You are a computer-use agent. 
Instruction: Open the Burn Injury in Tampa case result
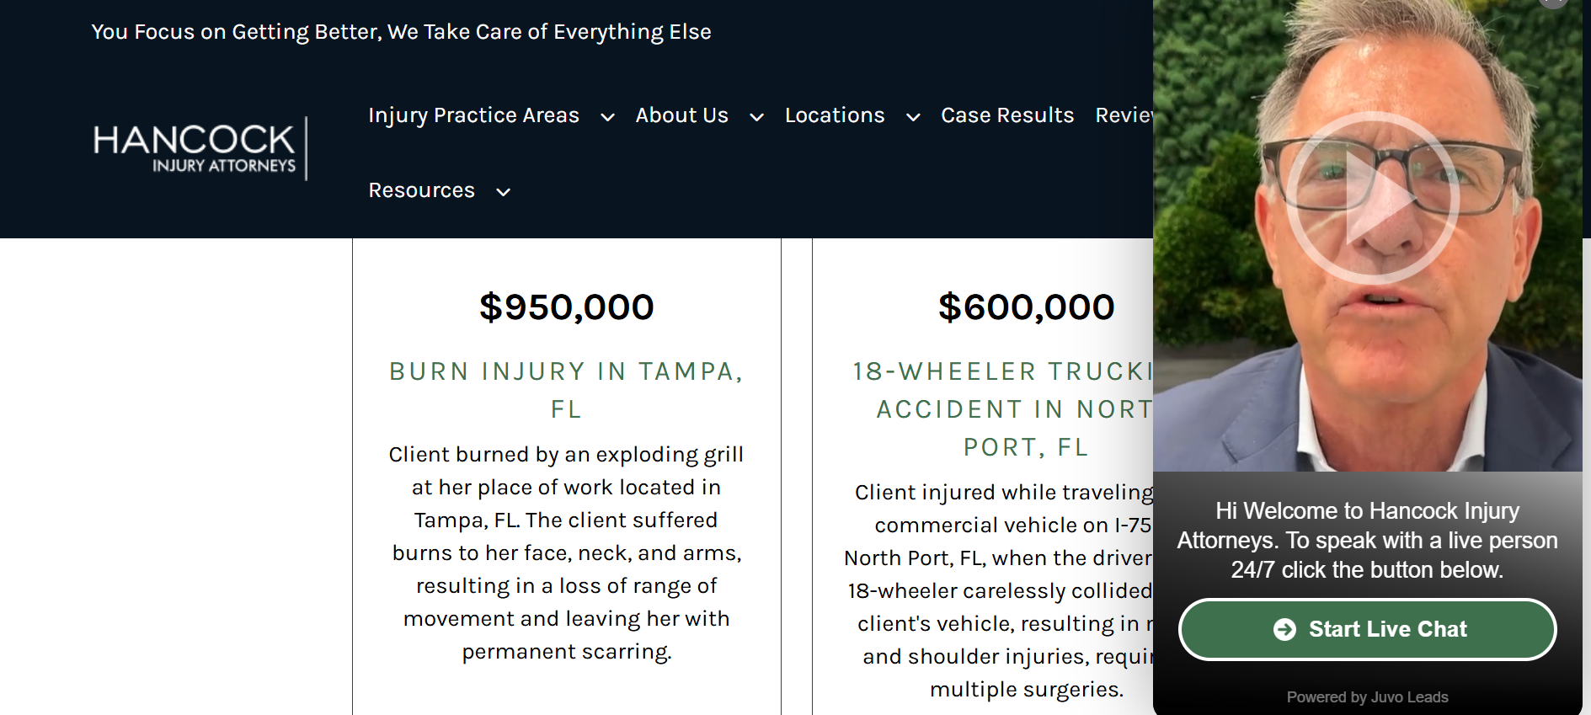[x=566, y=390]
